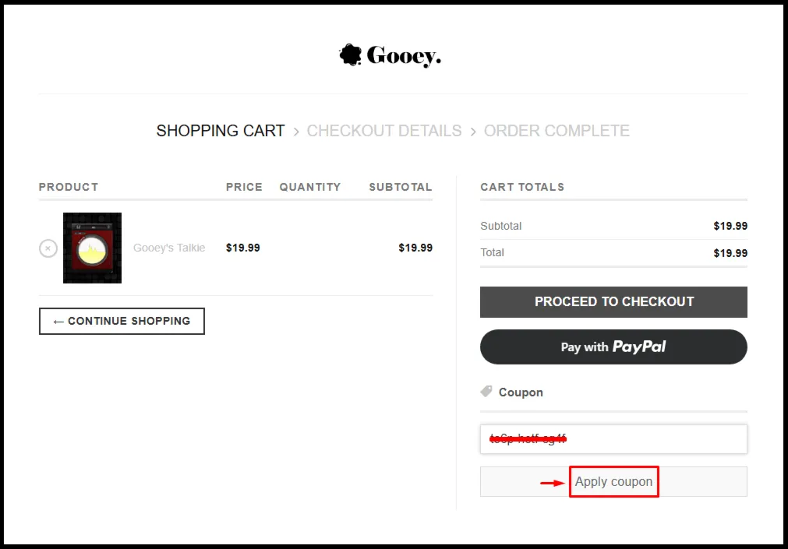
Task: Remove Gooey's Talkie from cart
Action: [48, 248]
